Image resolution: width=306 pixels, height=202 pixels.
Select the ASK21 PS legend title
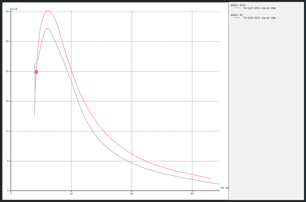[236, 15]
